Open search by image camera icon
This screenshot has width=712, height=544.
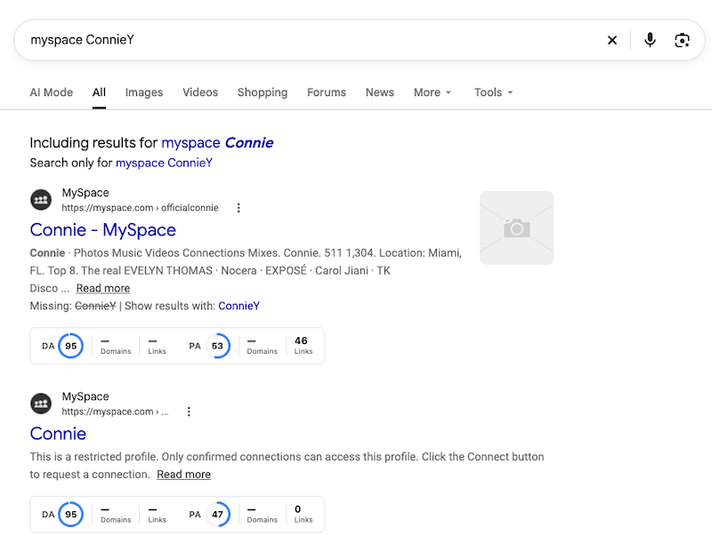coord(682,40)
